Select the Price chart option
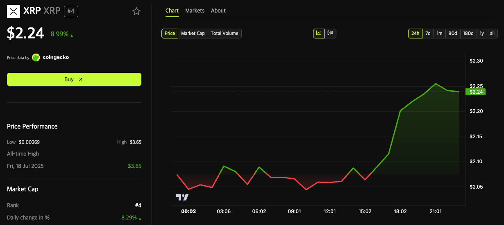The image size is (504, 225). [170, 34]
